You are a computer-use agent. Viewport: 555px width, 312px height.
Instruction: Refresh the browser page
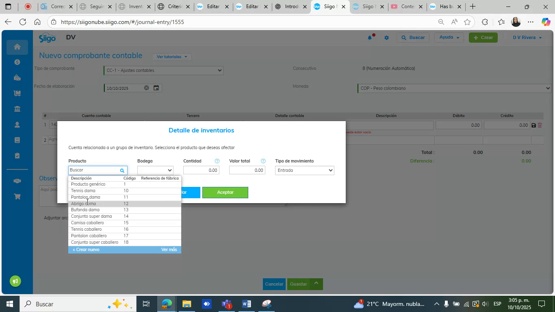(x=23, y=22)
